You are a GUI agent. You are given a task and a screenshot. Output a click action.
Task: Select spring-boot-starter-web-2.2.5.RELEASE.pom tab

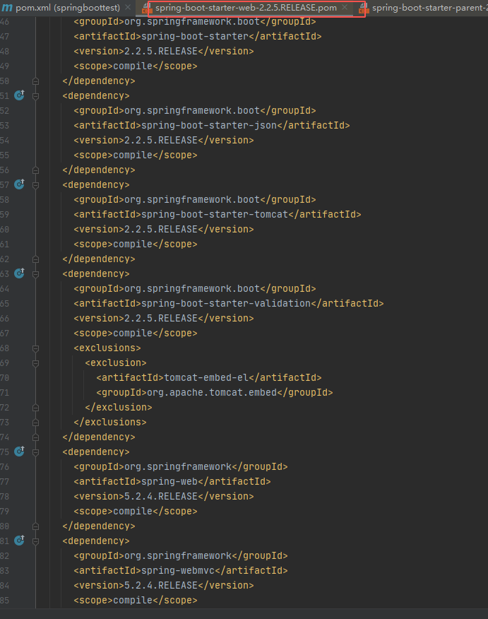(x=246, y=8)
